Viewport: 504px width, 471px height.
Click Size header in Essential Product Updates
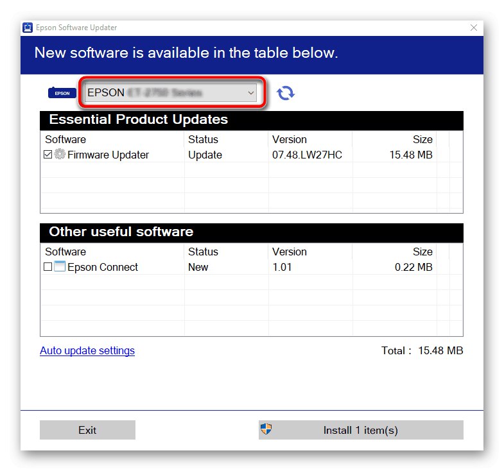pos(422,139)
